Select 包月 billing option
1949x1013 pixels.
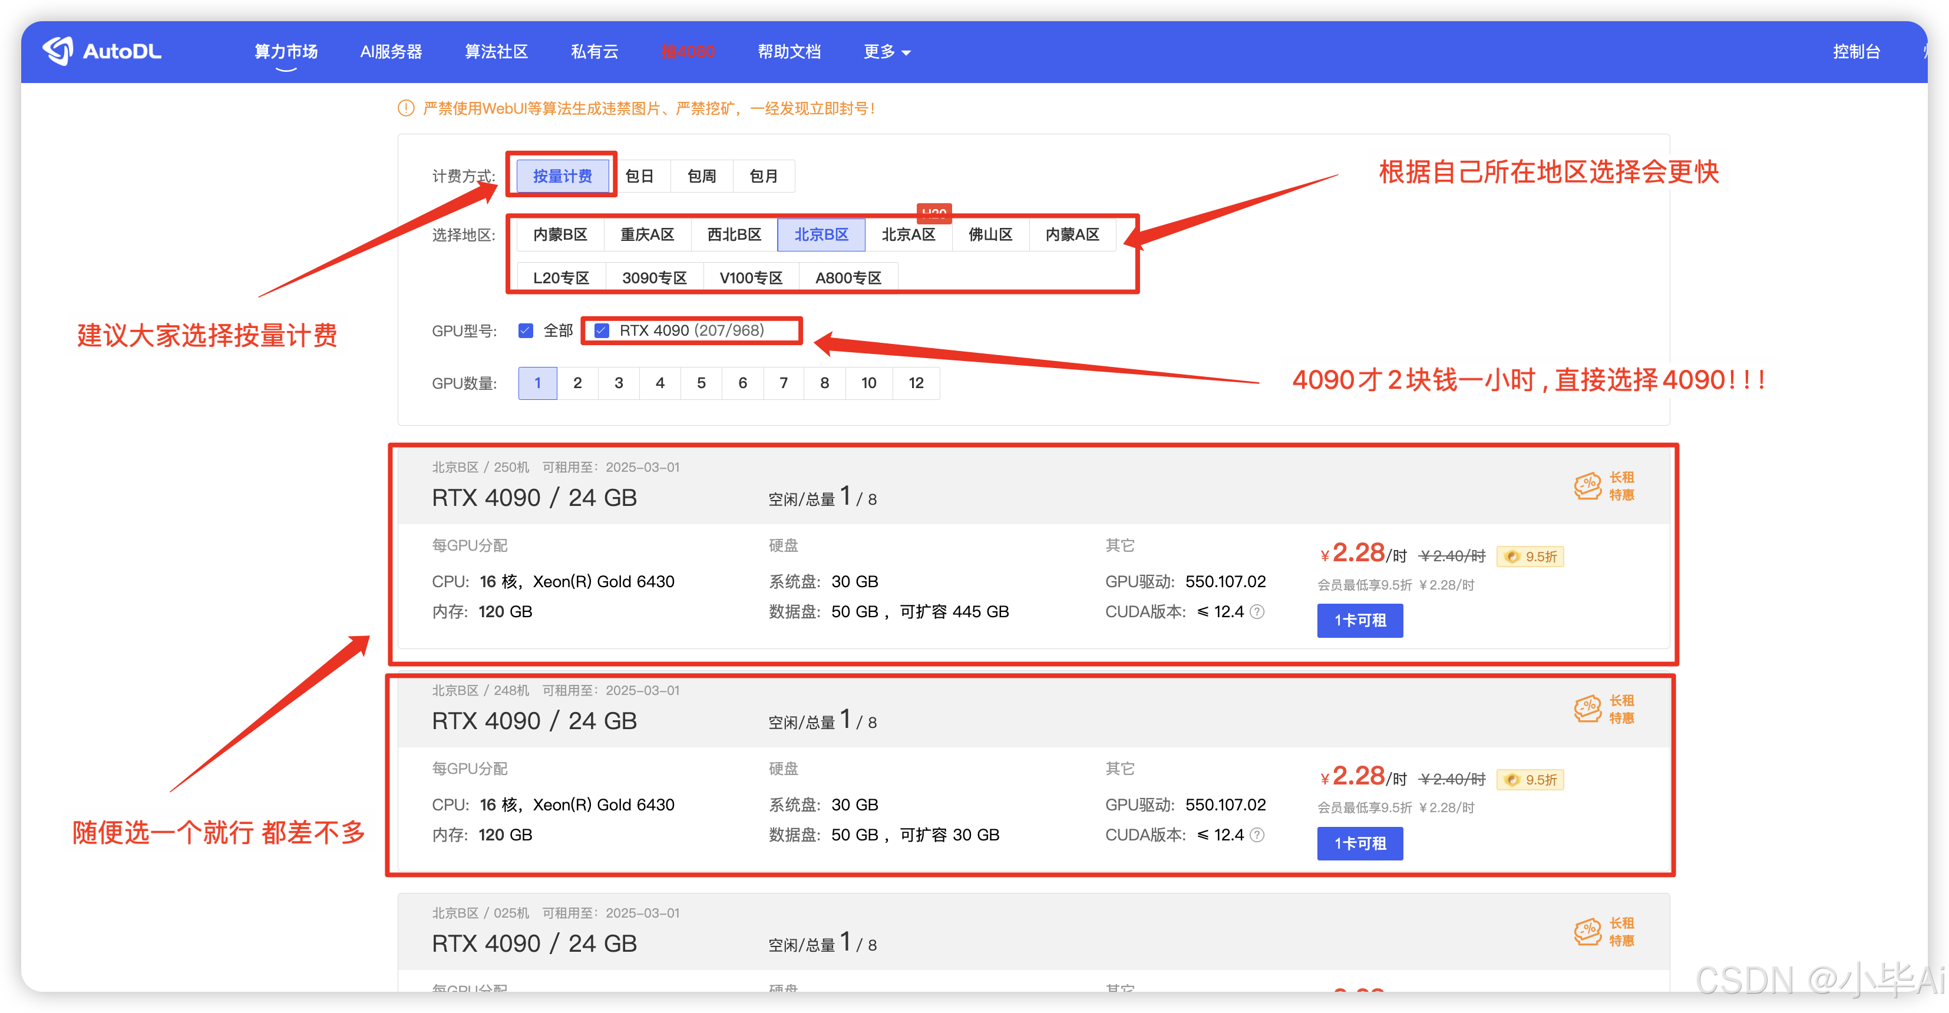tap(764, 176)
